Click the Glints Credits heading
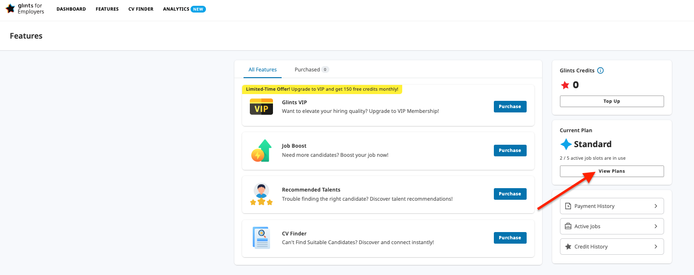This screenshot has height=275, width=694. tap(577, 70)
